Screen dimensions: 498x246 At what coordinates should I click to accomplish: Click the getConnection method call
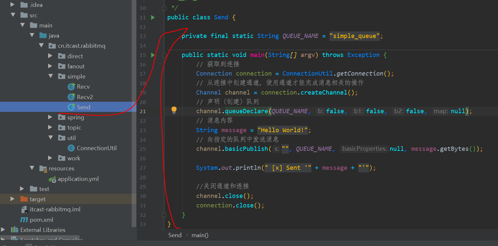[x=360, y=74]
